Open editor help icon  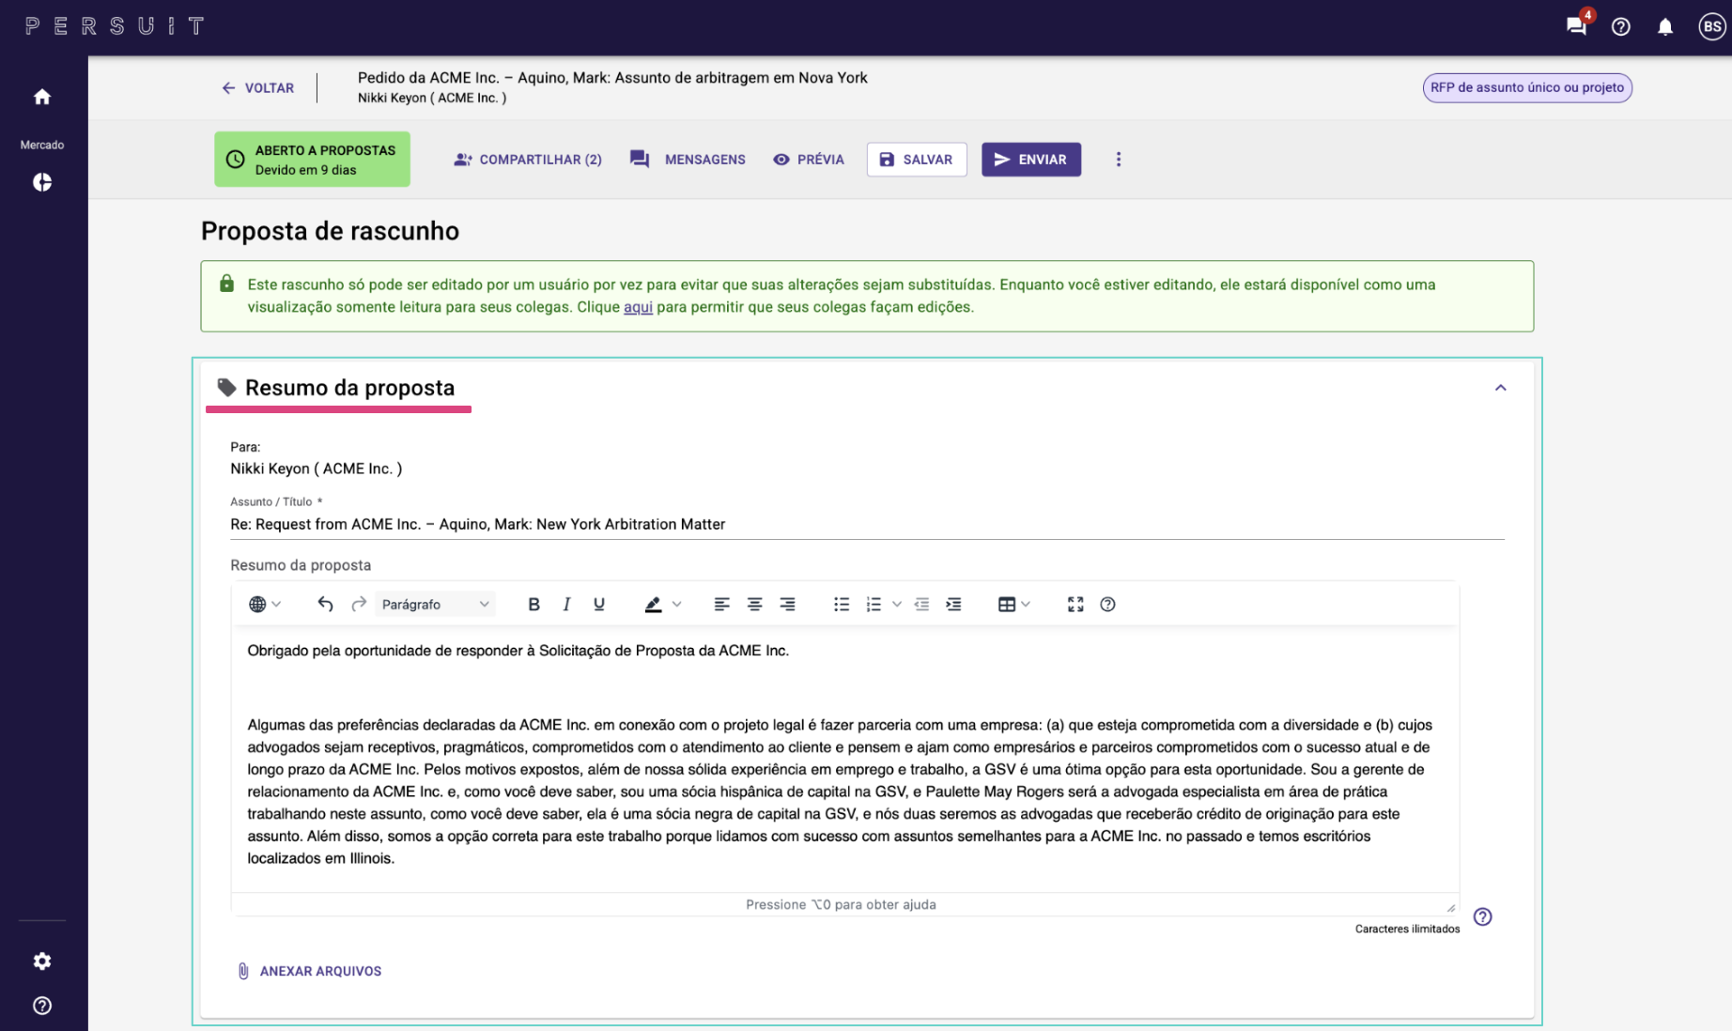[x=1107, y=604]
